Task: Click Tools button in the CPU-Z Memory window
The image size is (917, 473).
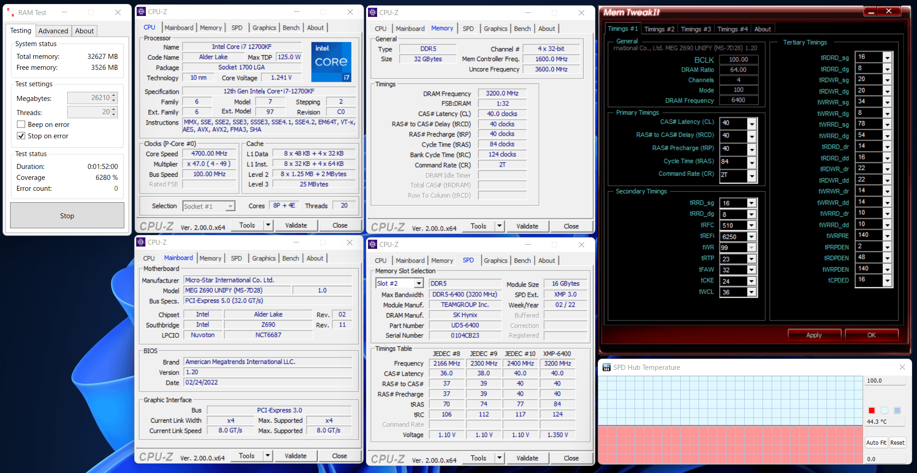Action: [479, 226]
